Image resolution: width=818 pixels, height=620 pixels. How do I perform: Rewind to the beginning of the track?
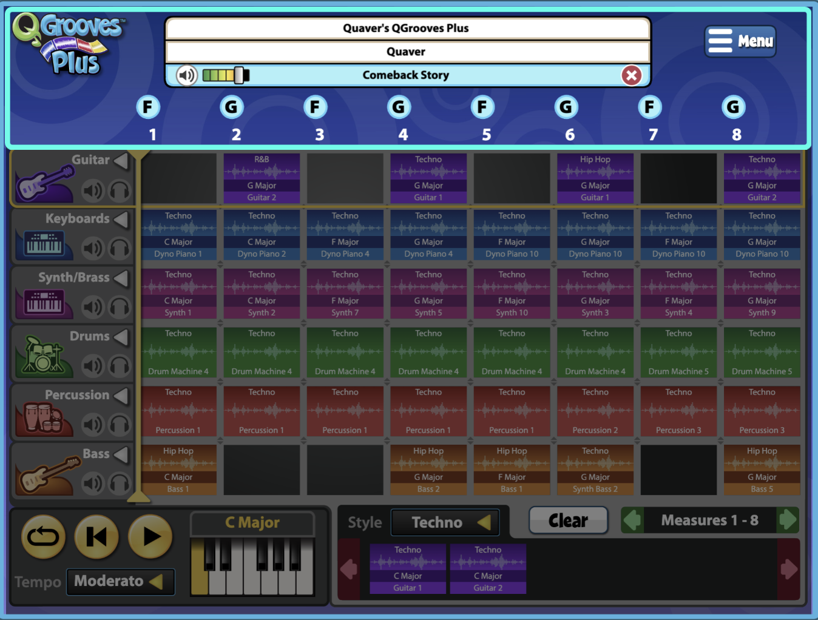(x=96, y=536)
